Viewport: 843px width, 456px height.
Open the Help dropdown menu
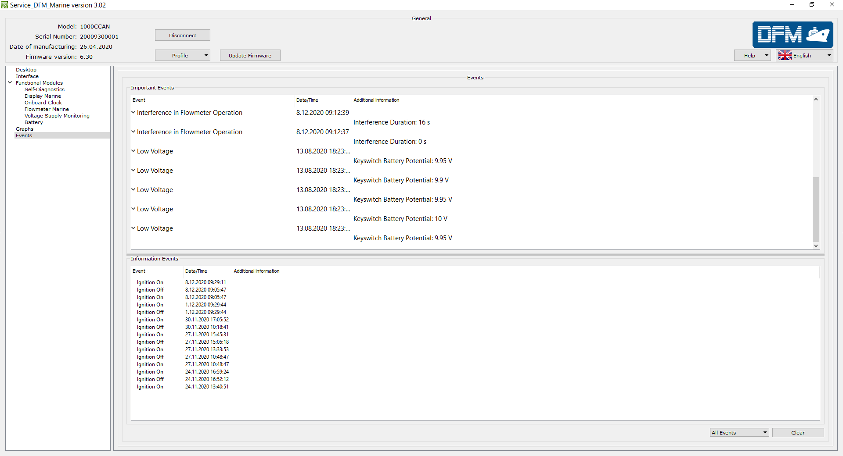click(753, 56)
